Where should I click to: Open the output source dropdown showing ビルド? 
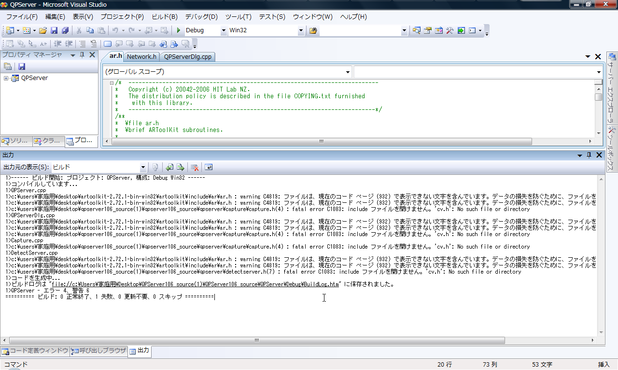143,167
